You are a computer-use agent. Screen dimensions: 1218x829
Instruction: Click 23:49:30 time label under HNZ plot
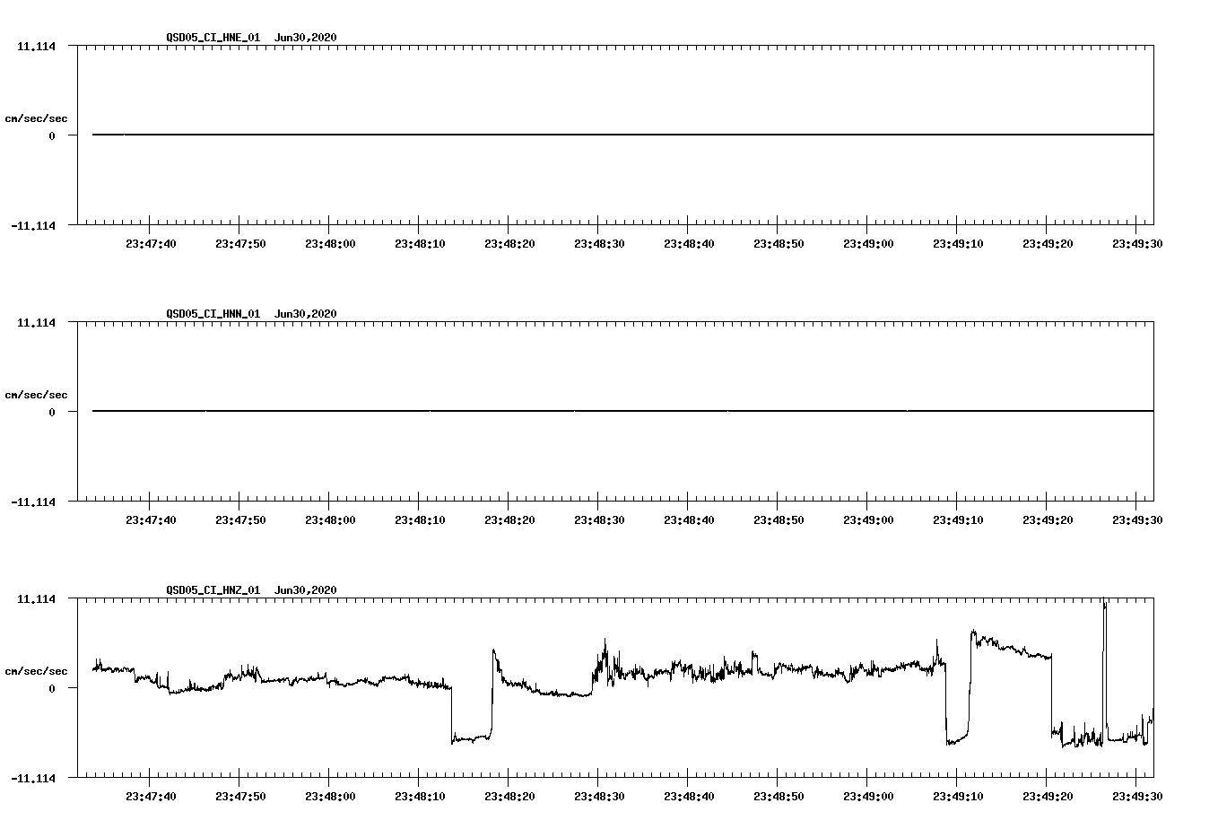click(x=1137, y=796)
